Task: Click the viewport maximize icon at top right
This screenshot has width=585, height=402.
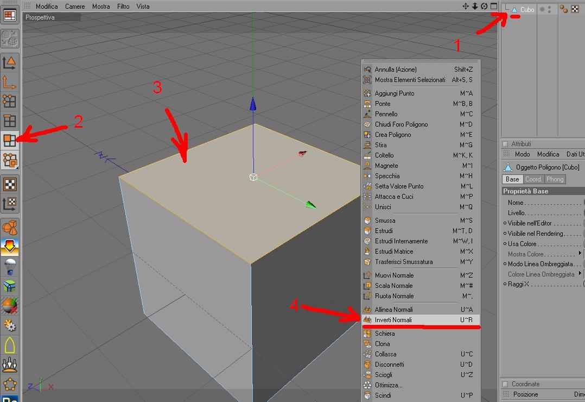Action: tap(494, 6)
